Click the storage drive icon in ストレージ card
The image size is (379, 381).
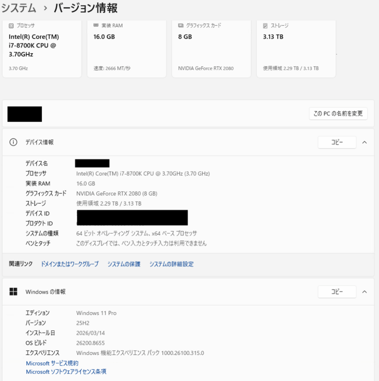pos(265,26)
